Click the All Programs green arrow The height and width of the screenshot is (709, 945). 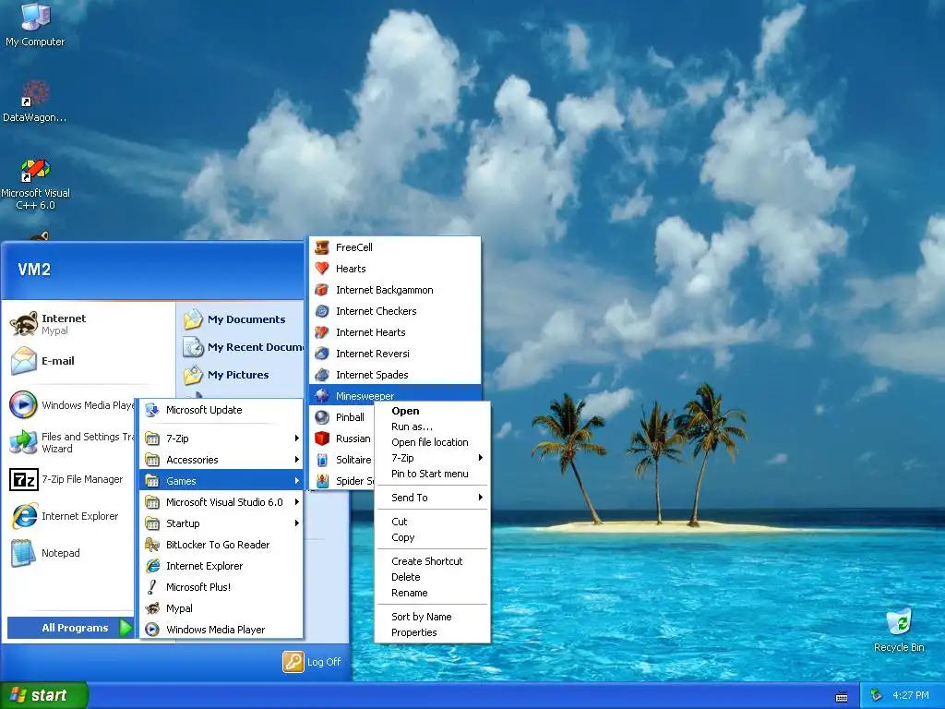coord(126,628)
